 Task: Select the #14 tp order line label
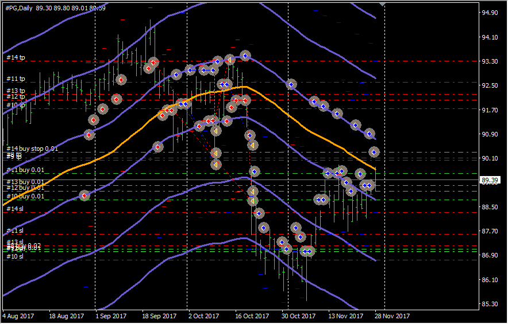point(16,57)
